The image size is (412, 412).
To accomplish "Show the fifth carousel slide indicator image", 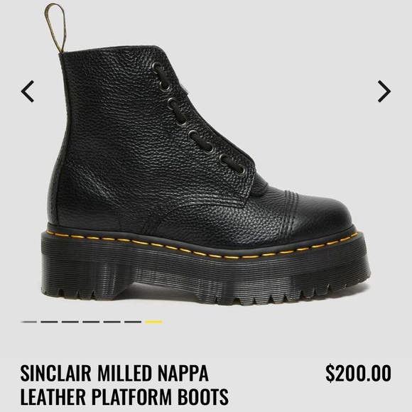I will click(112, 322).
